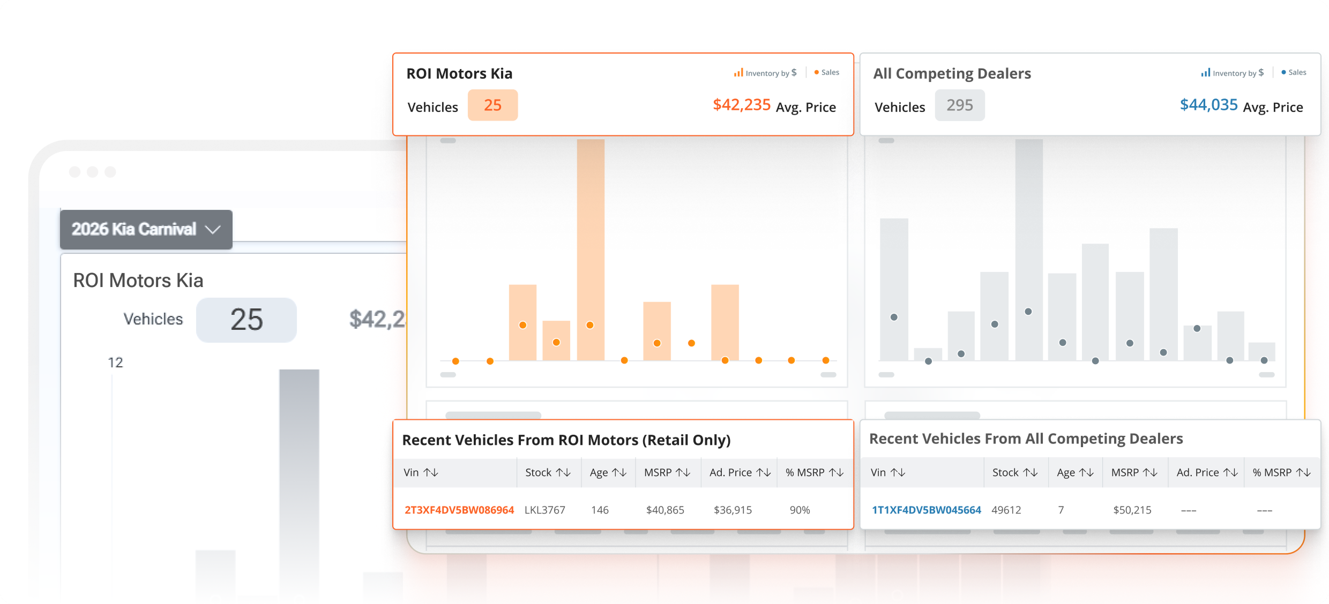The height and width of the screenshot is (604, 1329).
Task: Click the tallest orange bar in ROI Motors chart
Action: (591, 250)
